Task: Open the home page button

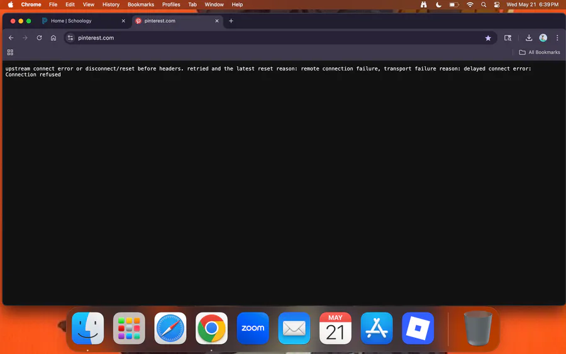Action: [x=53, y=38]
